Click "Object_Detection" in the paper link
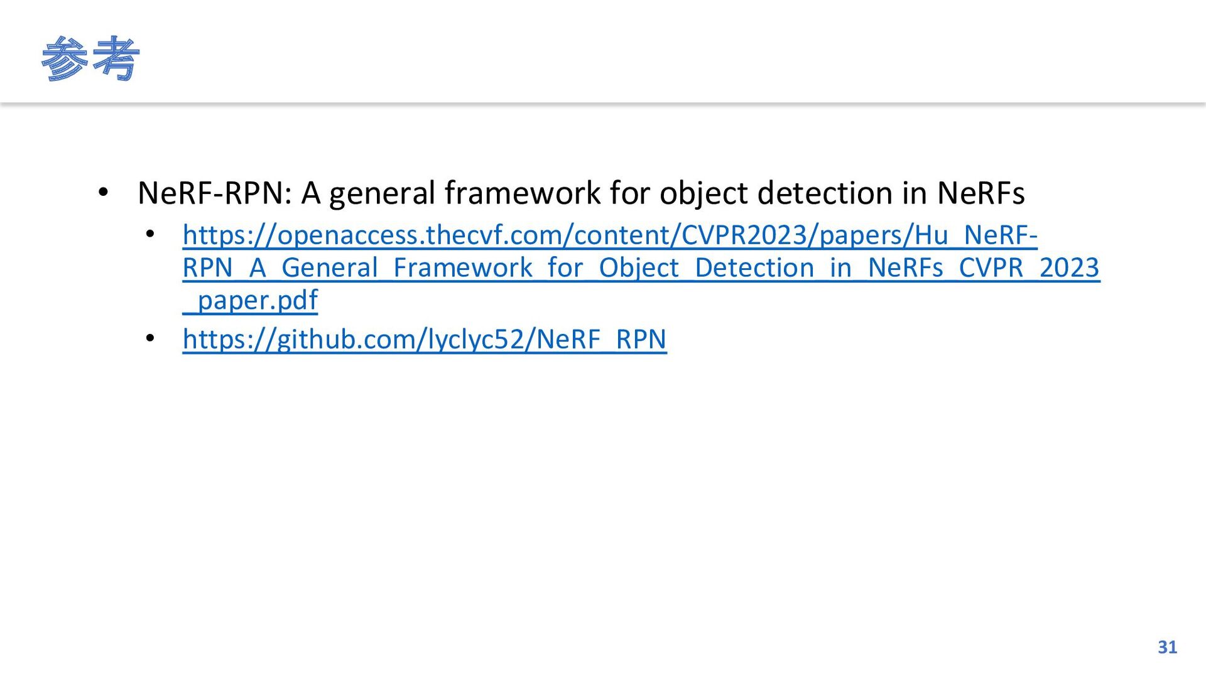Image resolution: width=1206 pixels, height=678 pixels. 707,267
